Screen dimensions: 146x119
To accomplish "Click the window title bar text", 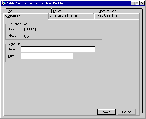I will (35, 3).
